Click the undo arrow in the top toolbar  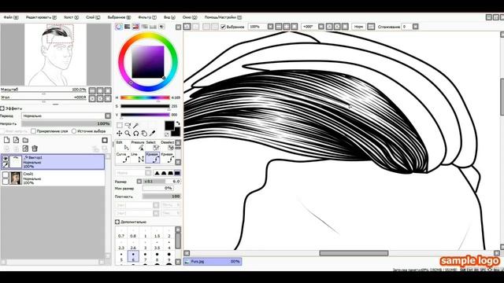[x=187, y=27]
